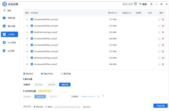Click the 赤兔压缩 app logo

(5, 4)
